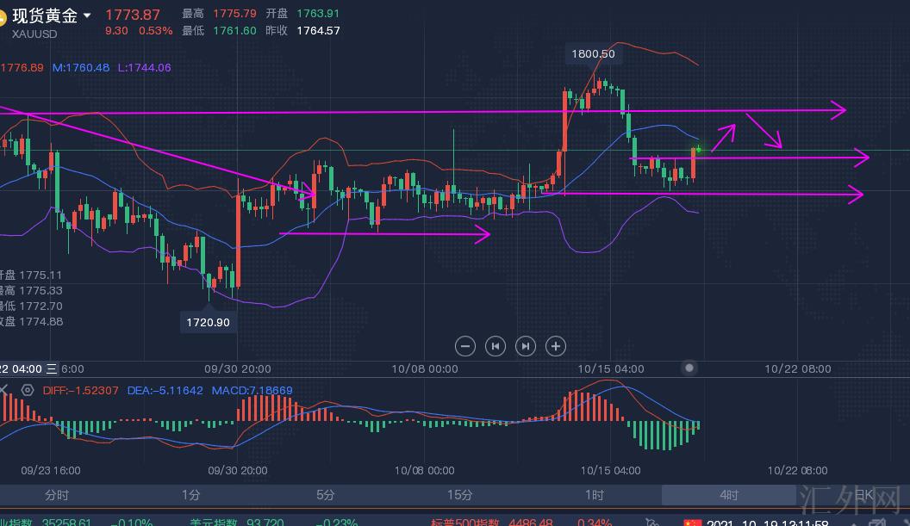Close the MACD indicator panel
The image size is (910, 526).
pos(4,390)
